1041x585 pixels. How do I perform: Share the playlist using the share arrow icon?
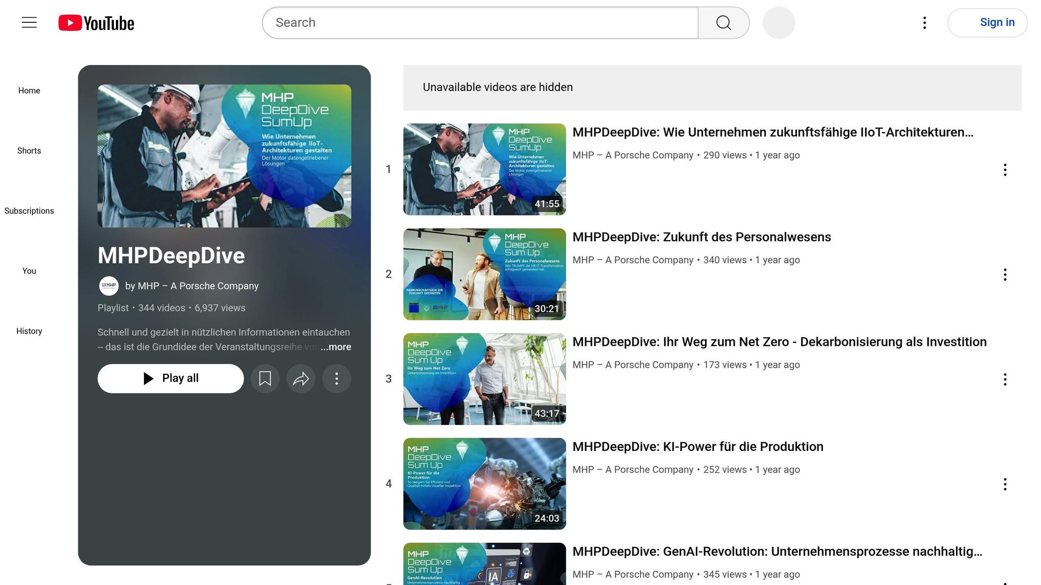[x=300, y=378]
